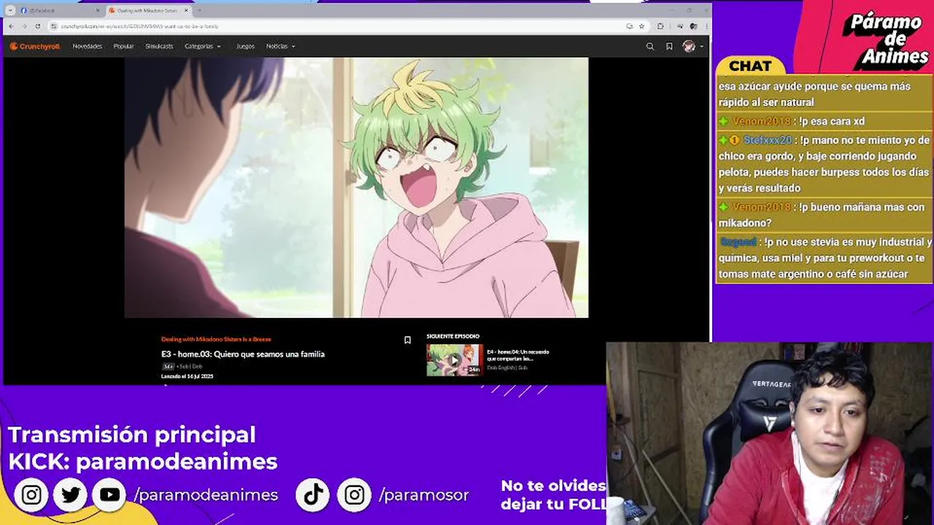Click the anime video player area

pos(356,187)
